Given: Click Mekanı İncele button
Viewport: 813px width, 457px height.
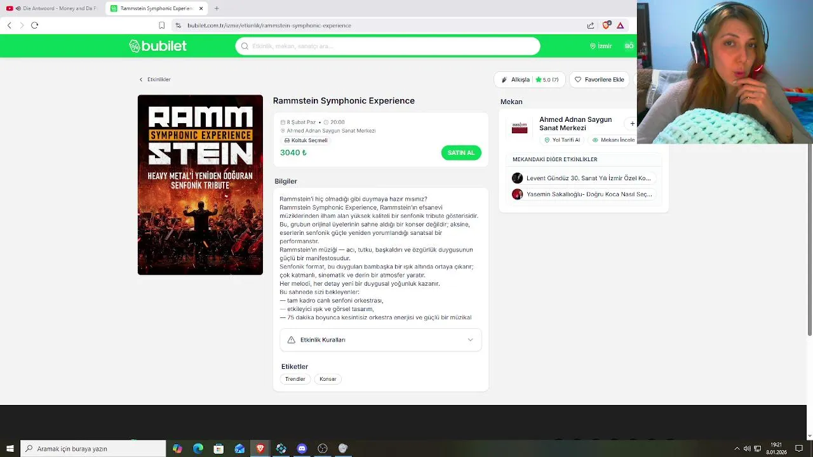Looking at the screenshot, I should tap(613, 140).
